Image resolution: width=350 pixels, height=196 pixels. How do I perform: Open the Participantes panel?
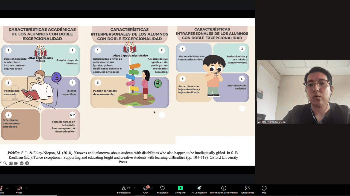[x=124, y=189]
